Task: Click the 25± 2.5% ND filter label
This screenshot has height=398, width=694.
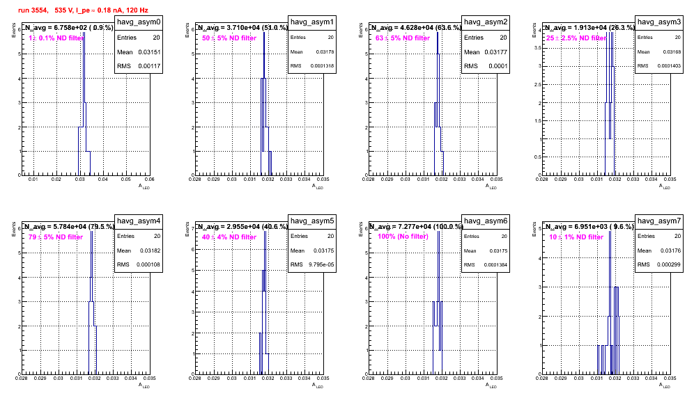Action: pyautogui.click(x=576, y=38)
